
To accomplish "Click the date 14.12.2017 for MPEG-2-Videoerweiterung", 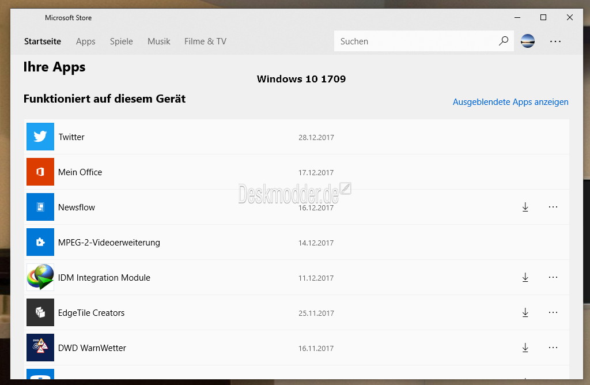I will [316, 243].
